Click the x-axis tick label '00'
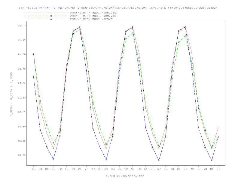Screen dimensions: 238x184 (34, 169)
